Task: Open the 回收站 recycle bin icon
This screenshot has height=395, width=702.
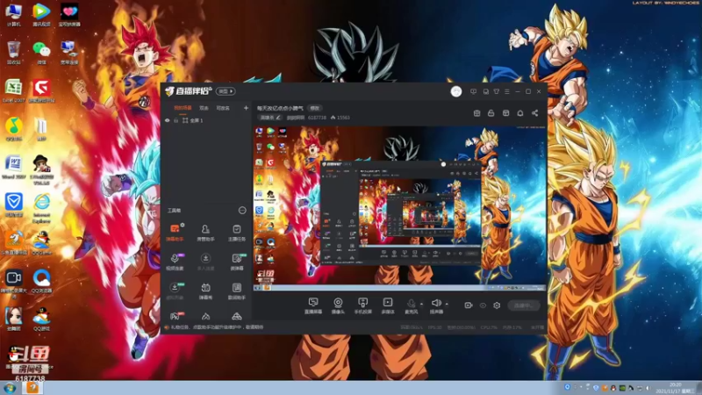Action: (14, 53)
